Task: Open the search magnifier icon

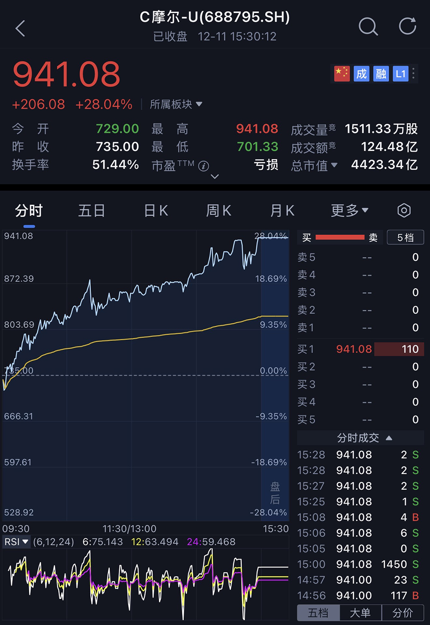Action: click(x=368, y=27)
